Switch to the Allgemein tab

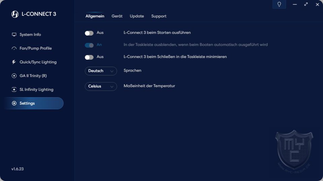[x=95, y=16]
